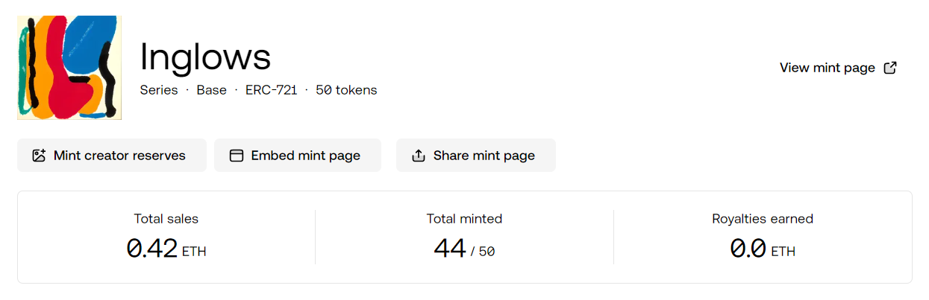The image size is (929, 300).
Task: Click the 44 / 50 minted count
Action: 464,249
